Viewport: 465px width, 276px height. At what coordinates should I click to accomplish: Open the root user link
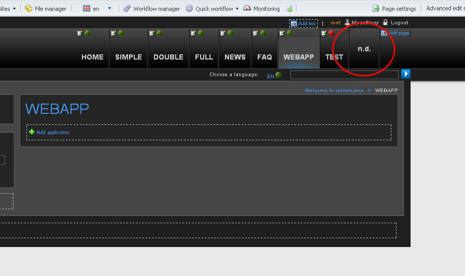(x=335, y=22)
